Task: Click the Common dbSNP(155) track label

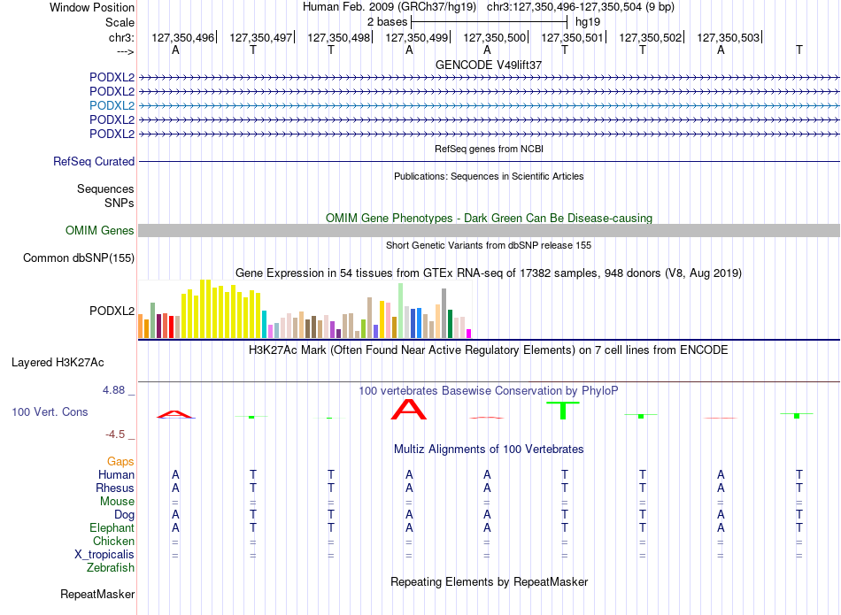Action: point(79,258)
